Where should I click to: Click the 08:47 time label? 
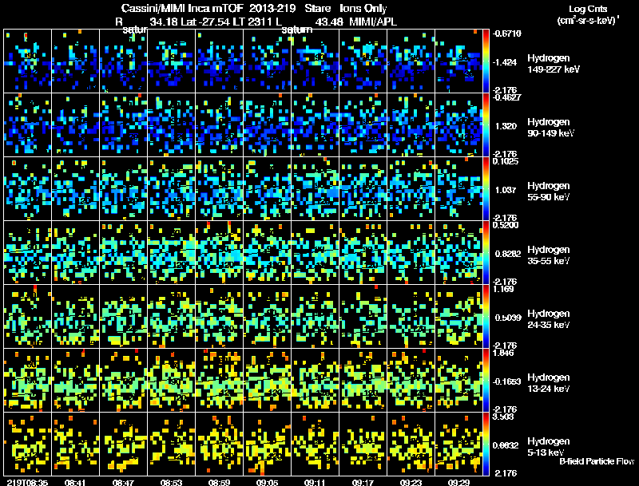pos(123,482)
